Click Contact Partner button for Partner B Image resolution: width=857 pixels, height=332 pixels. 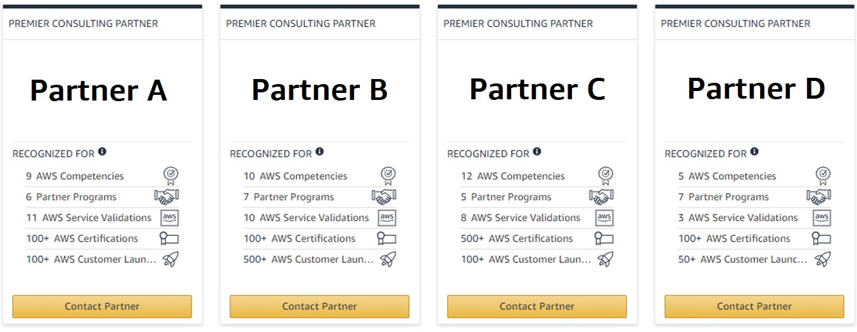[319, 306]
